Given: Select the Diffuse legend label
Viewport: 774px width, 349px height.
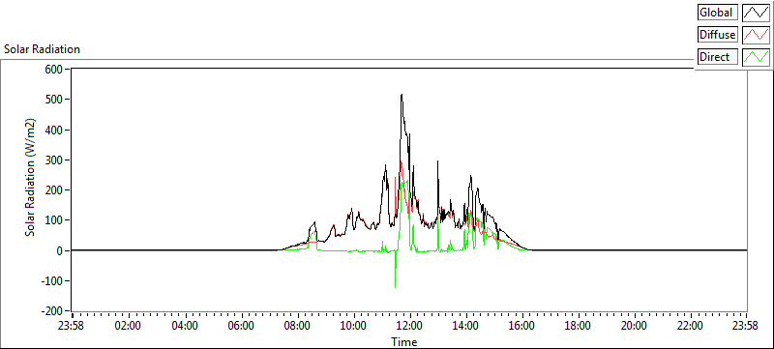Looking at the screenshot, I should click(718, 35).
